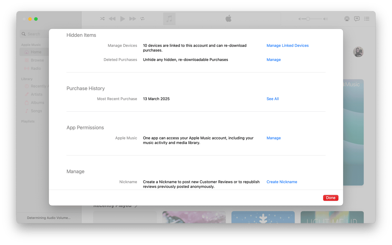
Task: Toggle repeat mode icon
Action: point(142,19)
